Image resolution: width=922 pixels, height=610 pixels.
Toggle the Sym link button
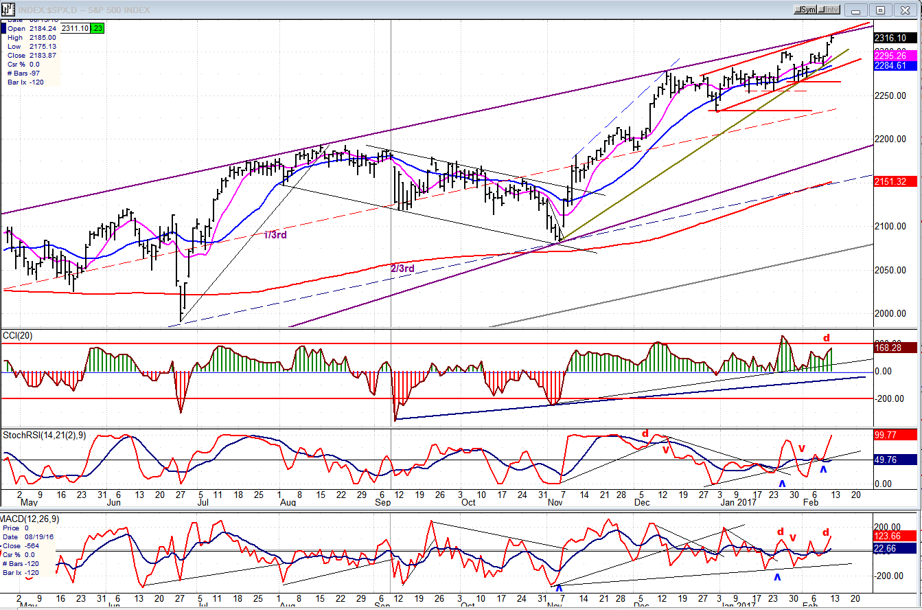[x=805, y=10]
